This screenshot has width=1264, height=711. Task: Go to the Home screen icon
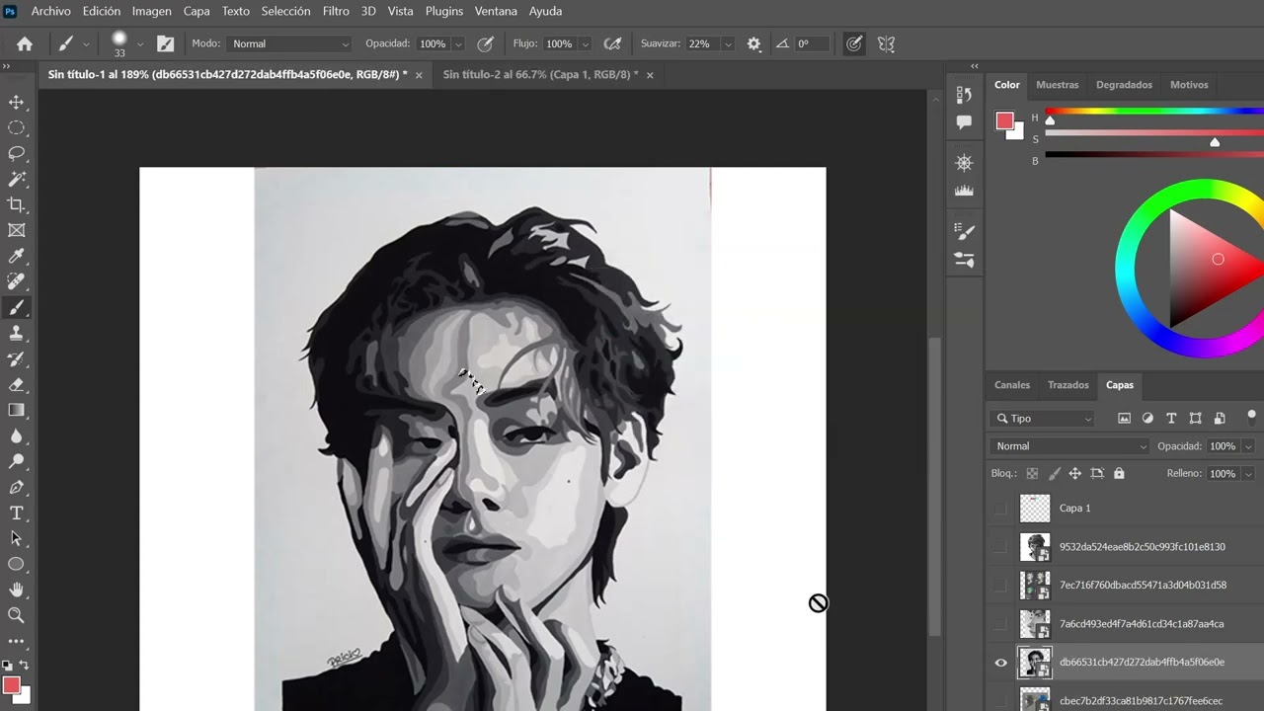25,43
